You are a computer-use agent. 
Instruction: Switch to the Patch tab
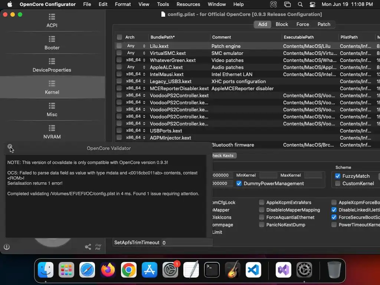click(324, 24)
